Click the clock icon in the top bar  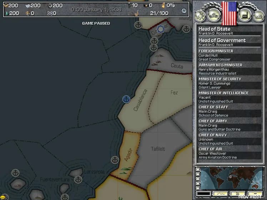(x=184, y=11)
